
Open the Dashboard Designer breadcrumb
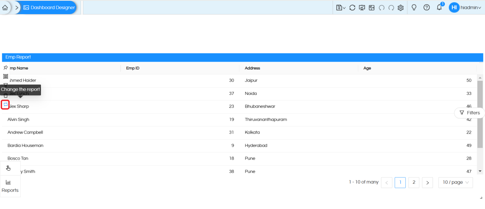pos(49,8)
